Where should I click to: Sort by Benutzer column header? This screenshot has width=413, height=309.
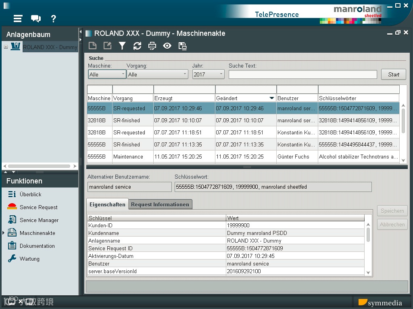coord(297,98)
